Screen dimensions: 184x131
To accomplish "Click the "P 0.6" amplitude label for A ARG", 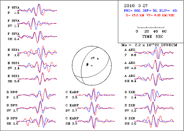I will (130, 55).
